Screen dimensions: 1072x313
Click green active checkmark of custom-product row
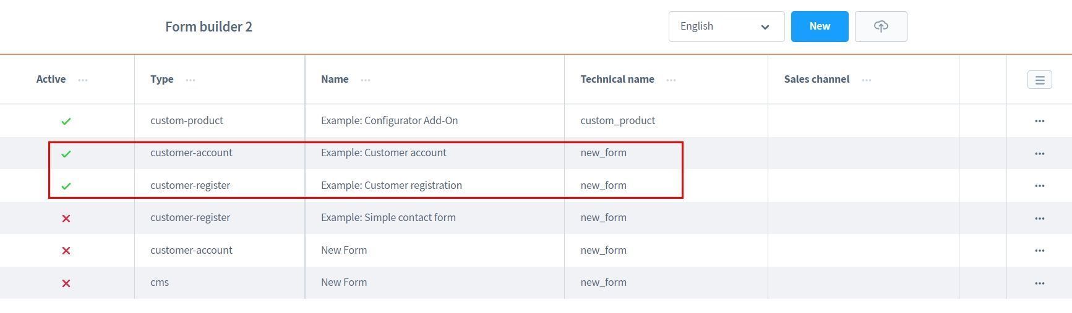(66, 121)
